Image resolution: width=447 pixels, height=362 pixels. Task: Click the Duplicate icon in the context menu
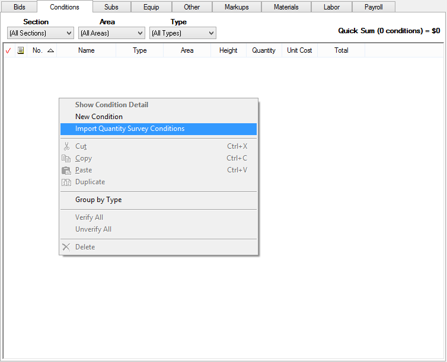click(x=66, y=182)
